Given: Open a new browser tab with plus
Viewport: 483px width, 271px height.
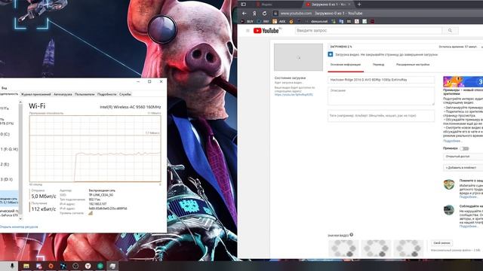Looking at the screenshot, I should coord(359,5).
